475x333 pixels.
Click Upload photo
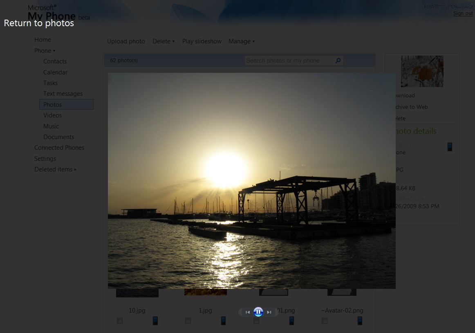click(126, 41)
